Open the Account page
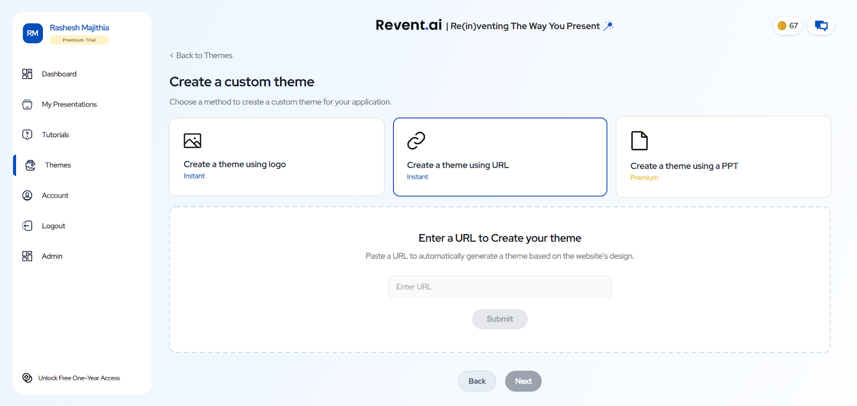Screen dimensions: 857x406 pos(55,195)
